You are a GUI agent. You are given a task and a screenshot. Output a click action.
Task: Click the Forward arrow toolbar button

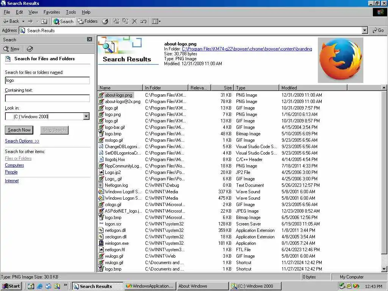tap(30, 21)
